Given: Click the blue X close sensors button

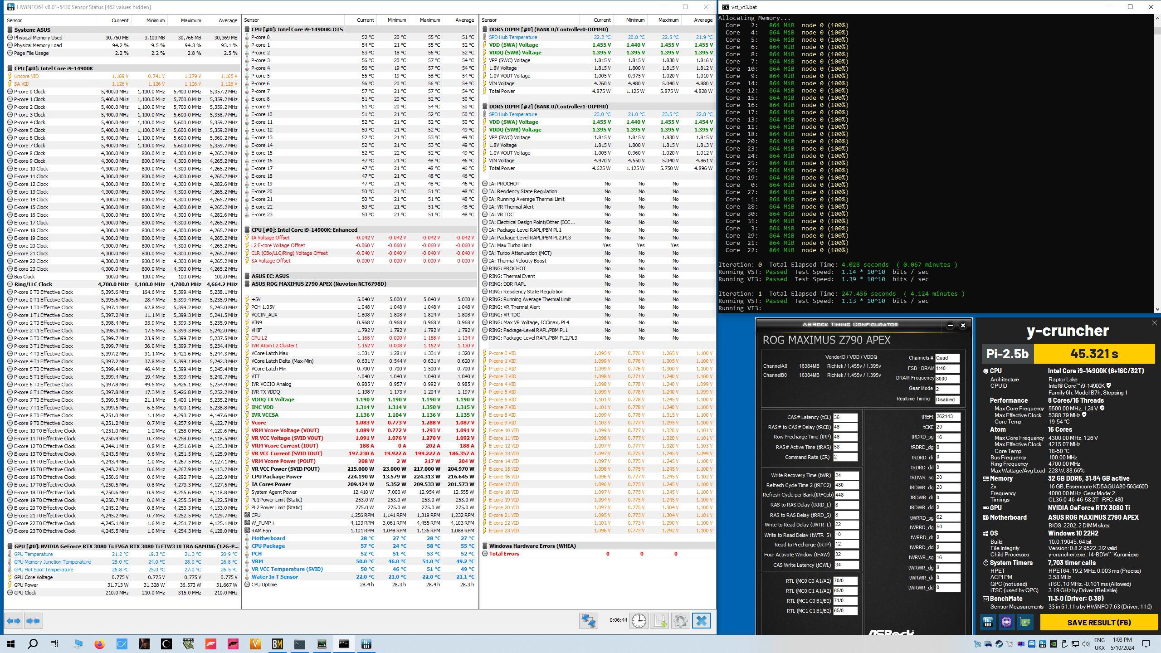Looking at the screenshot, I should click(701, 620).
